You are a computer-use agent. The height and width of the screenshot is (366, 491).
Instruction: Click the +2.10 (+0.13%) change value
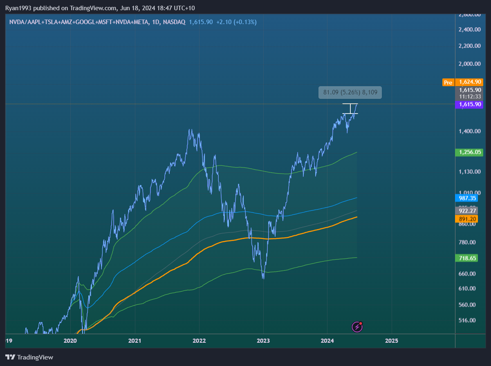point(236,22)
